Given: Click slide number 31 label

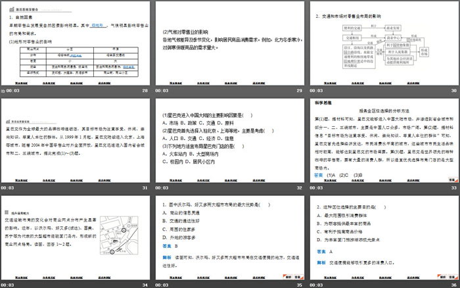Looking at the screenshot, I should point(145,188).
